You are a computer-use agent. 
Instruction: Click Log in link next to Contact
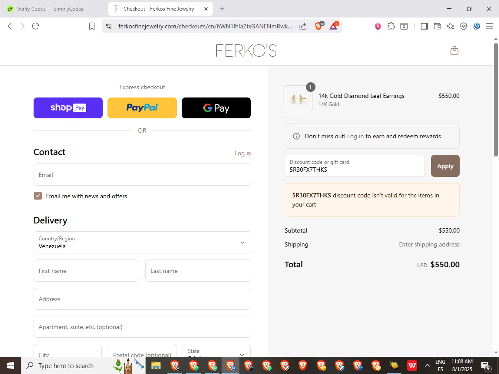[243, 153]
